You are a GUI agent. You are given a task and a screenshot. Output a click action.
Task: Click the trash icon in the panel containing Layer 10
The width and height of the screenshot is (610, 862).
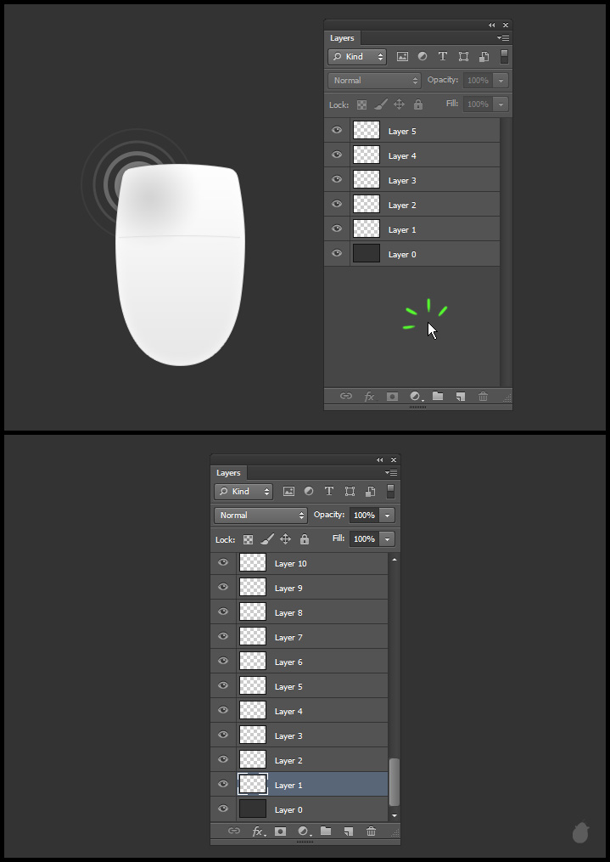(x=371, y=831)
